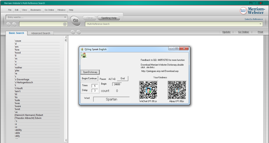Click the word list scroll-up arrow

66,37
